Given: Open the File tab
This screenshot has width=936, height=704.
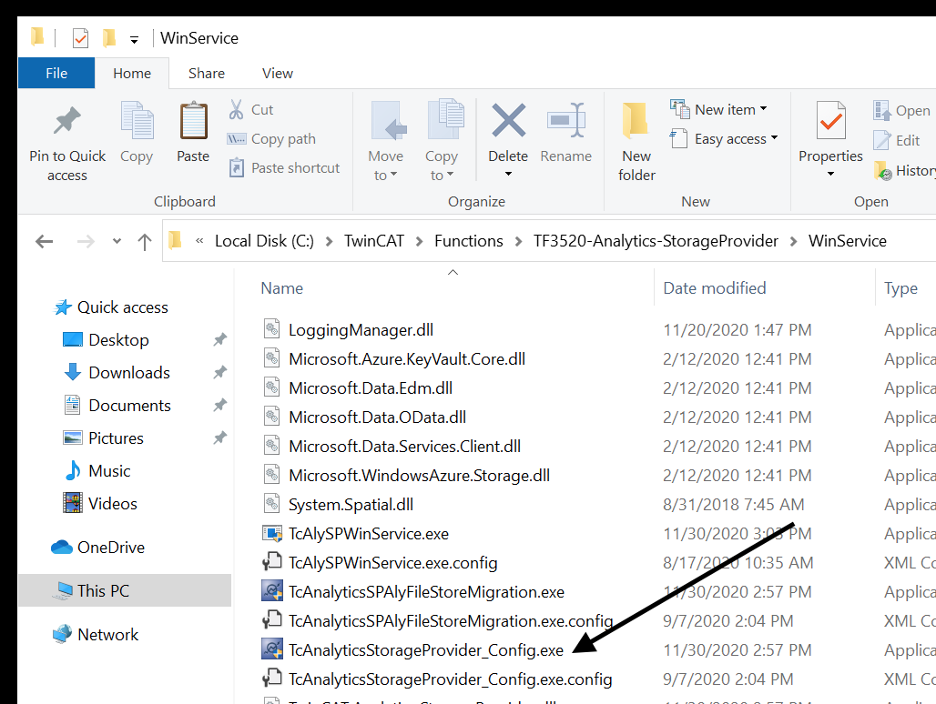Looking at the screenshot, I should (x=56, y=73).
